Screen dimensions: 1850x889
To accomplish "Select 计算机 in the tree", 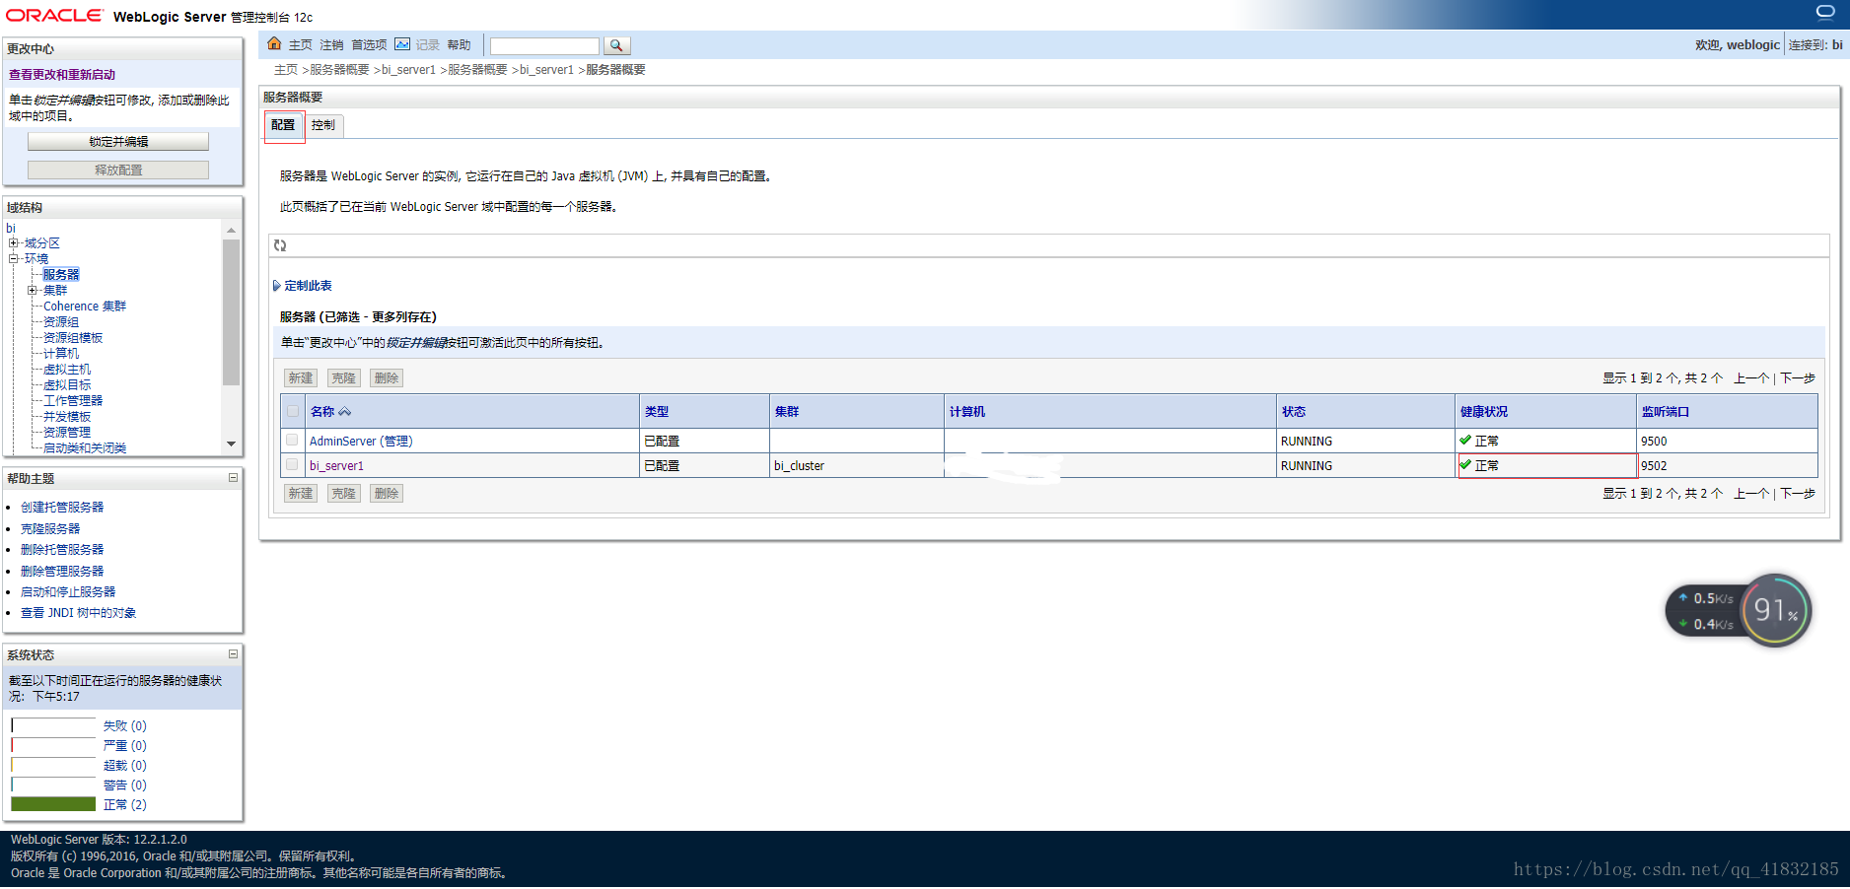I will point(61,354).
